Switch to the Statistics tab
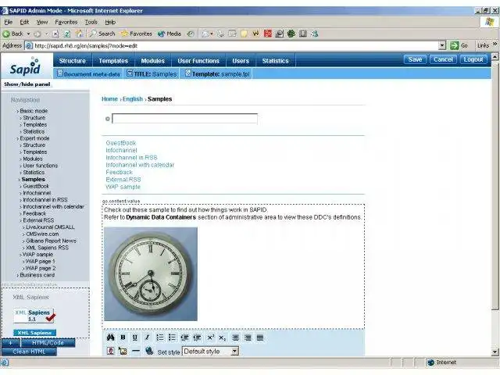This screenshot has height=375, width=500. coord(275,61)
